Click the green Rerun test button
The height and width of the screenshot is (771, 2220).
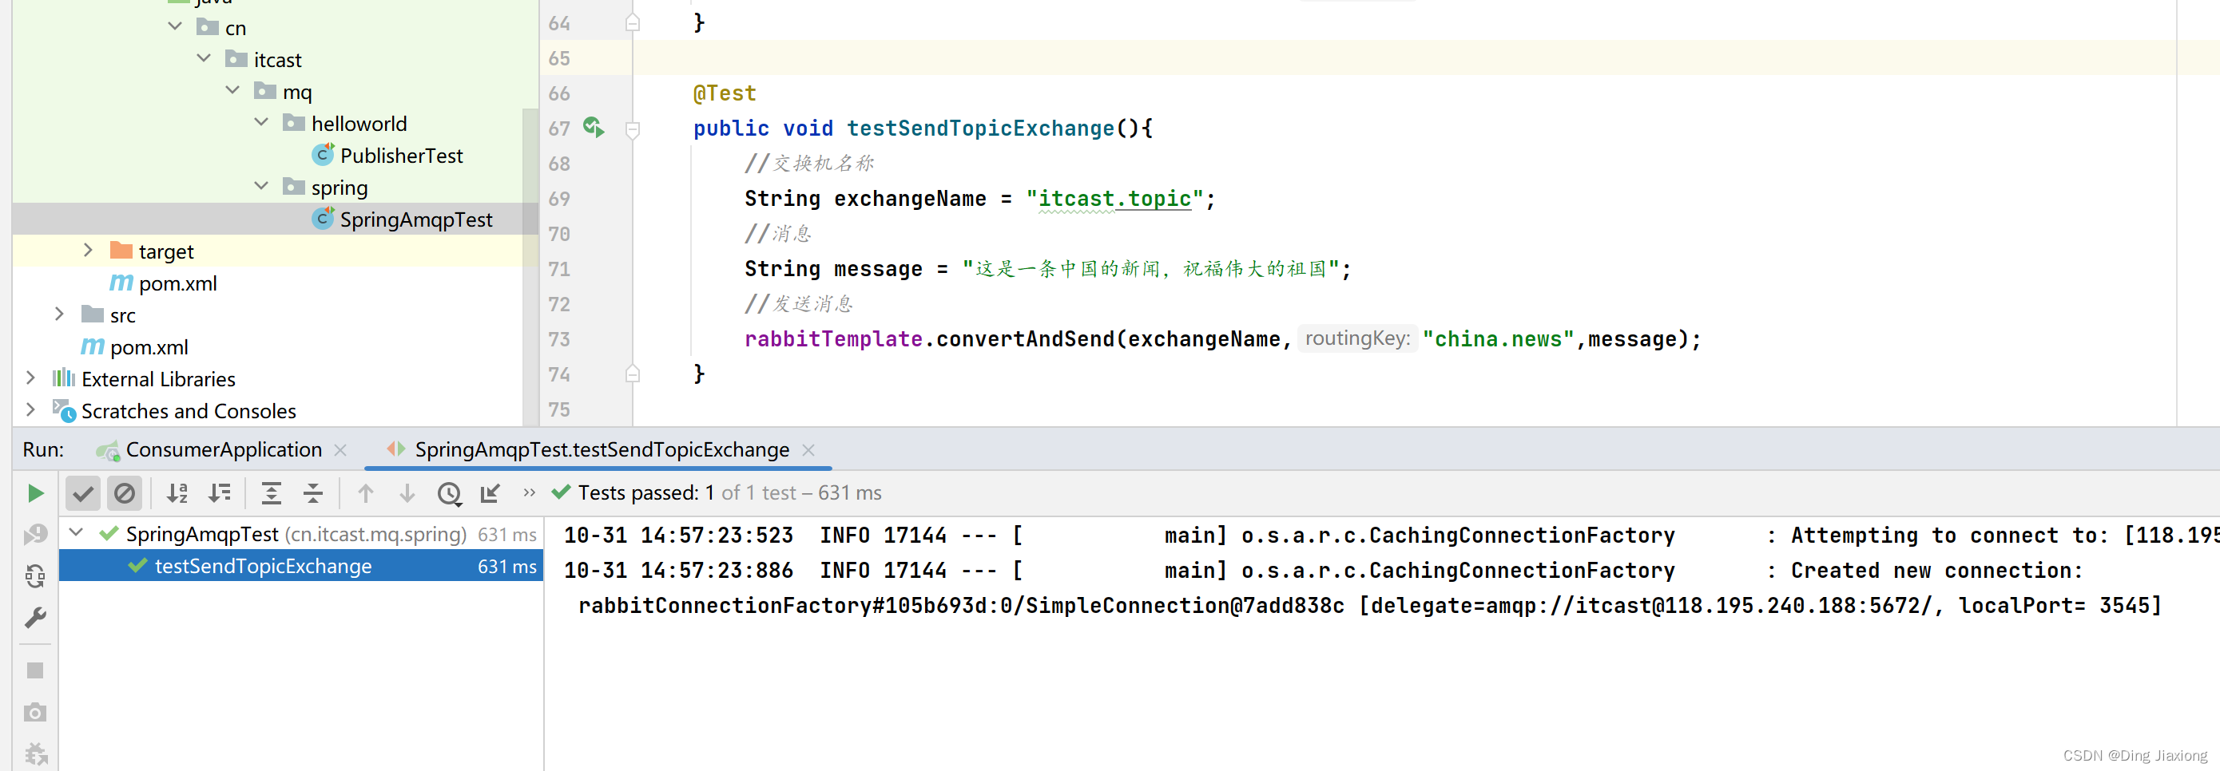[35, 492]
